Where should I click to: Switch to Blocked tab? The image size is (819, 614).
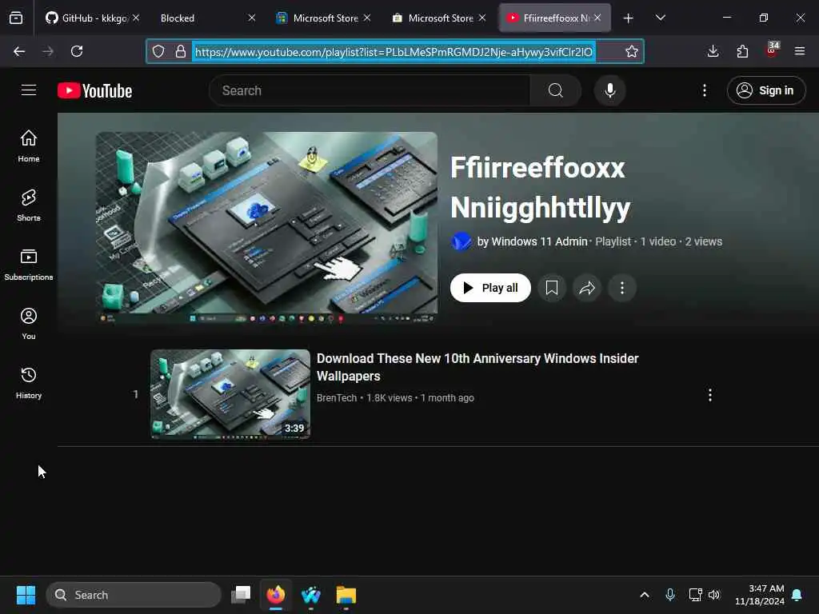[x=178, y=18]
